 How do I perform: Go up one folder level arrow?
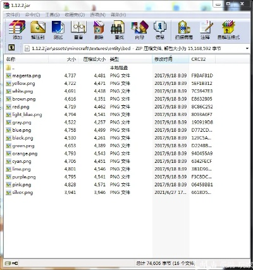click(x=11, y=48)
